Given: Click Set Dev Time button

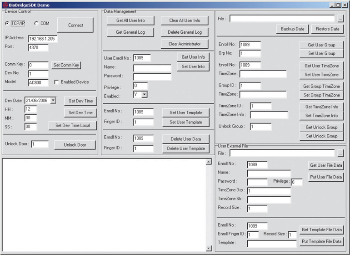Looking at the screenshot, I should pyautogui.click(x=80, y=112).
